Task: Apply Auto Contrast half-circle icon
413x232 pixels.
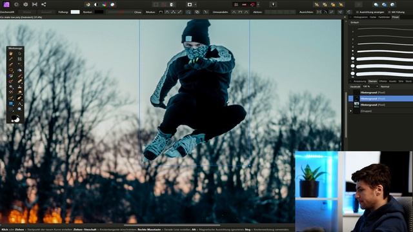Action: click(x=96, y=5)
